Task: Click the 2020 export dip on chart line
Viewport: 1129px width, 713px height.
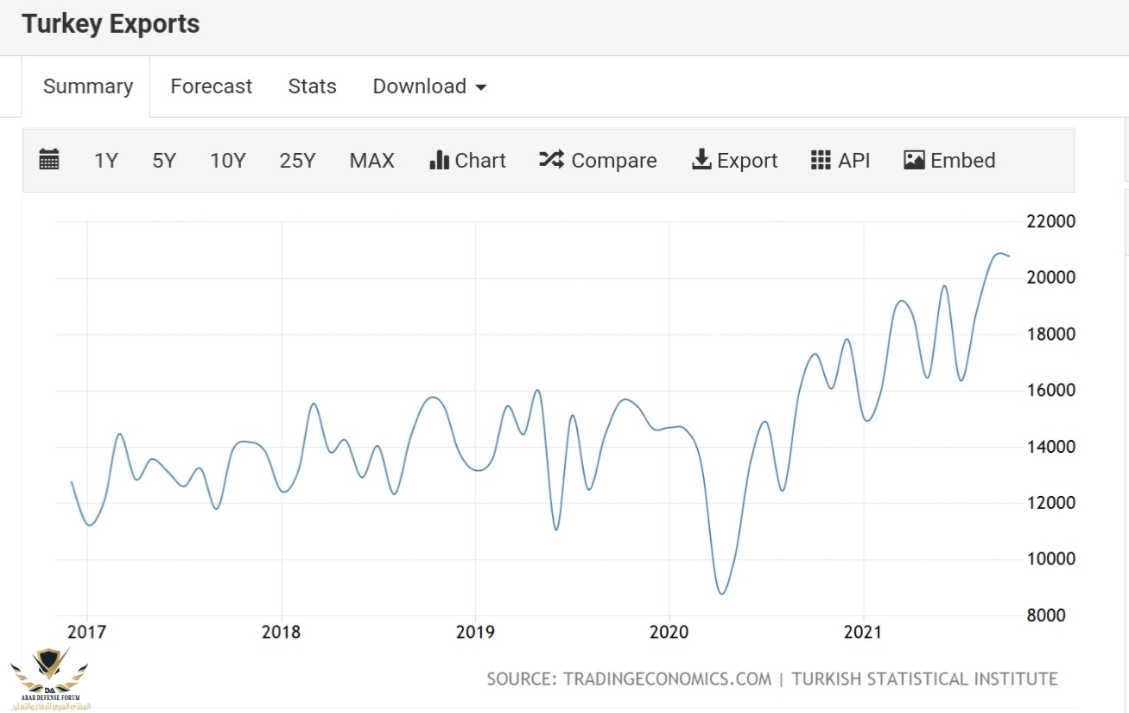Action: (x=722, y=593)
